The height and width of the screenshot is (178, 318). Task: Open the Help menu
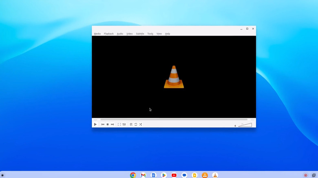(168, 34)
